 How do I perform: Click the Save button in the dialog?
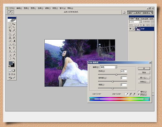click(x=144, y=82)
